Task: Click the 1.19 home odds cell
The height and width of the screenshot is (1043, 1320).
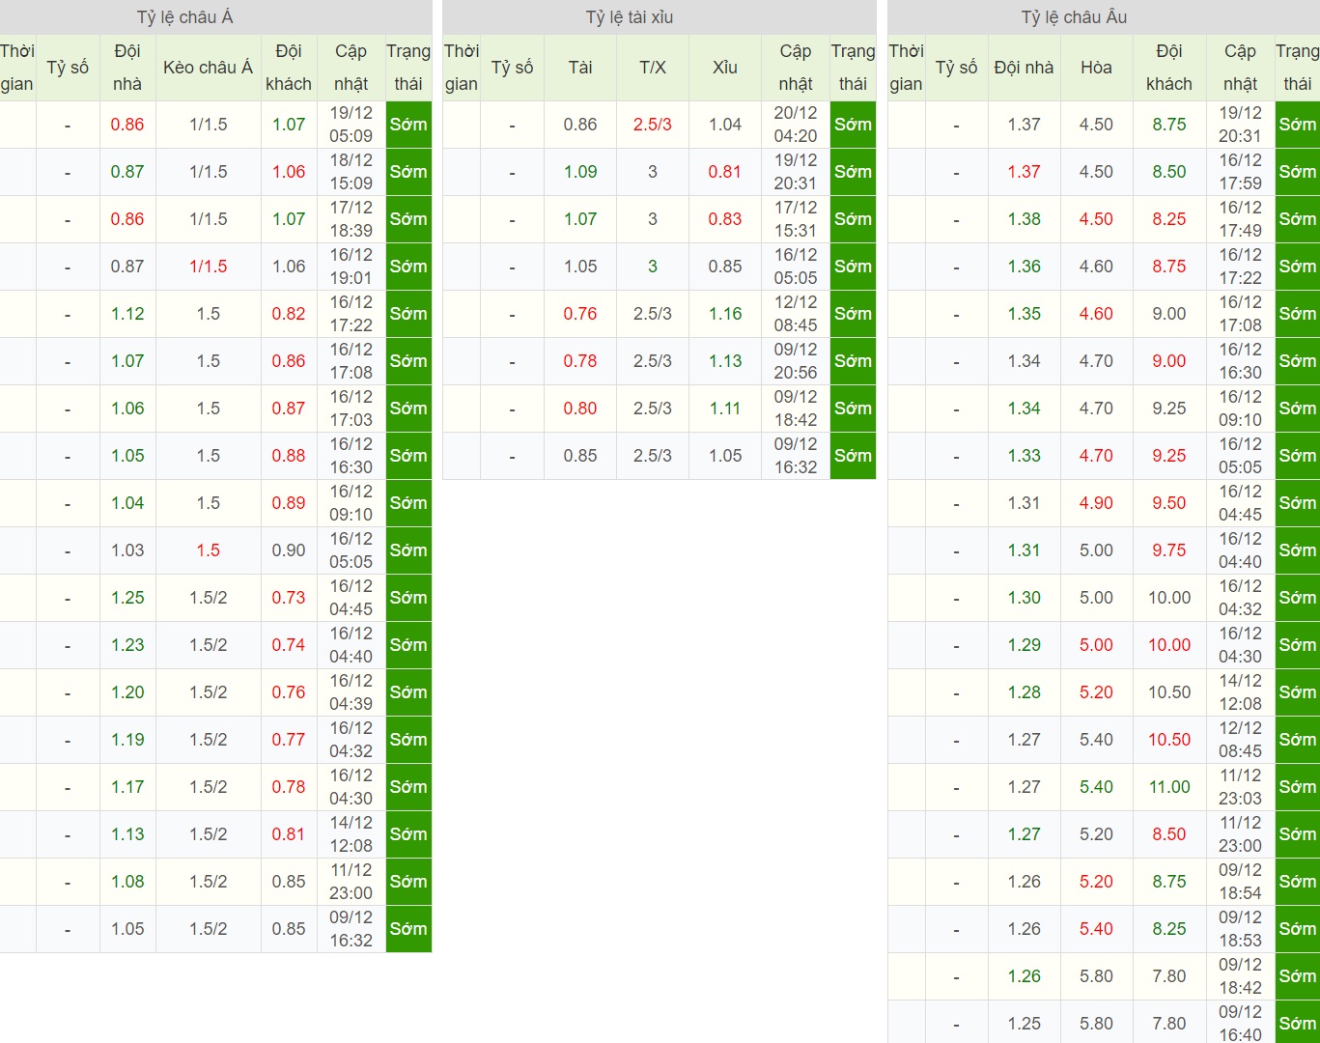Action: coord(127,740)
